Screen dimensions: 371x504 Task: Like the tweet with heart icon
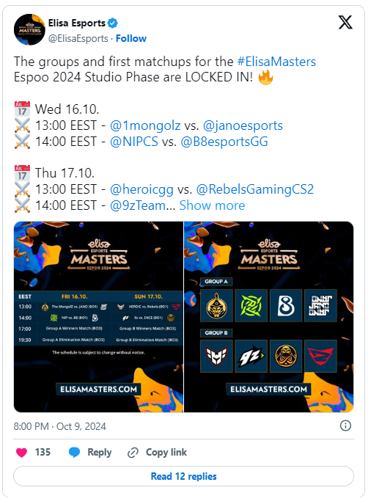[x=21, y=452]
